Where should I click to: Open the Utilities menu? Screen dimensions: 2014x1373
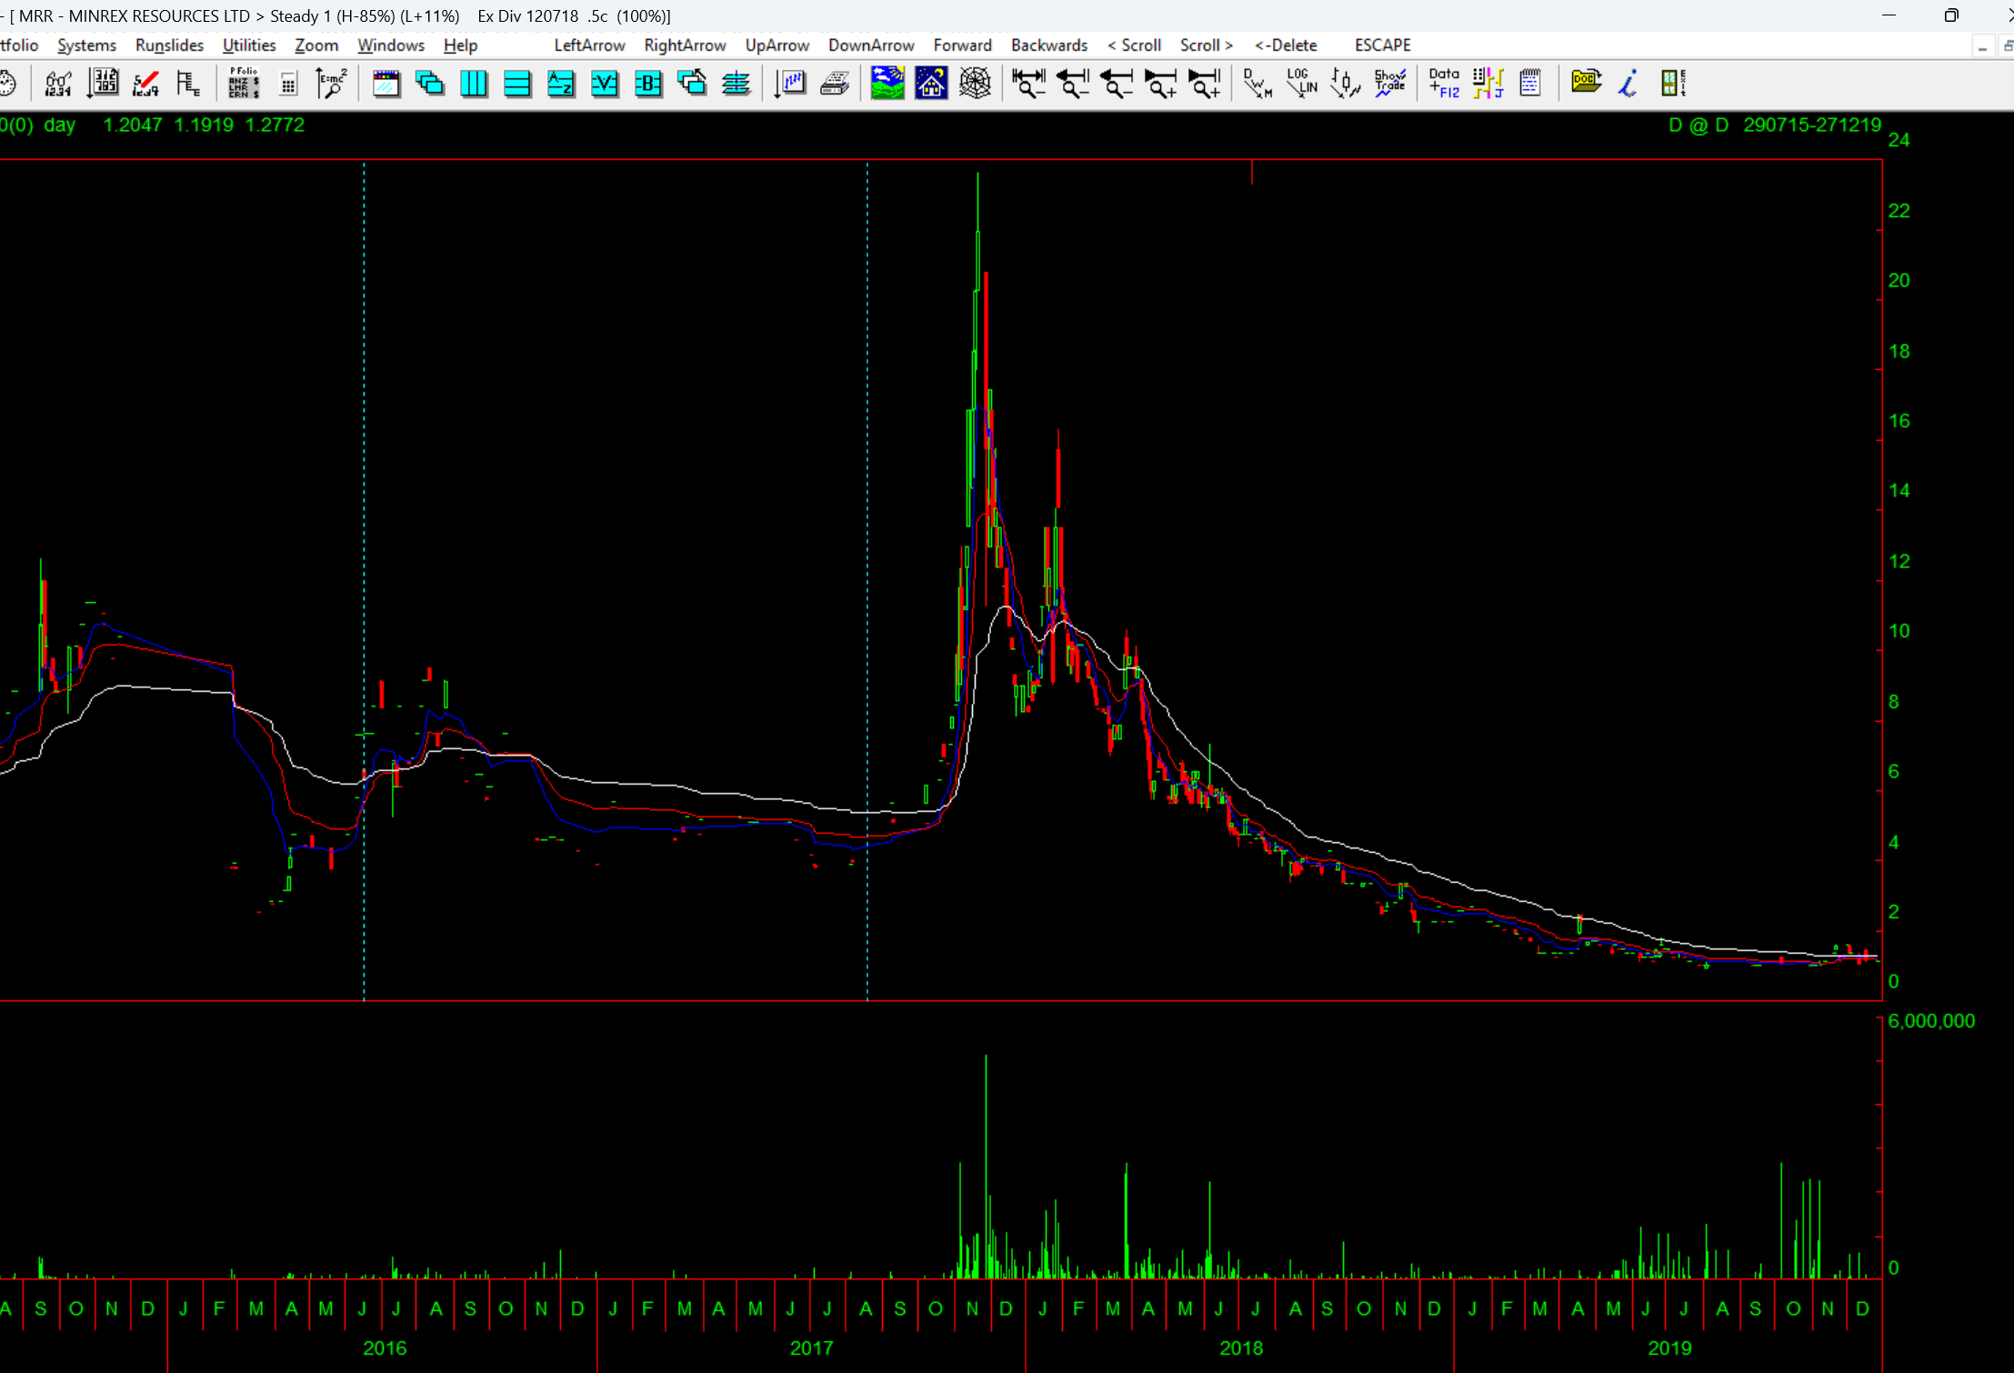(x=249, y=45)
